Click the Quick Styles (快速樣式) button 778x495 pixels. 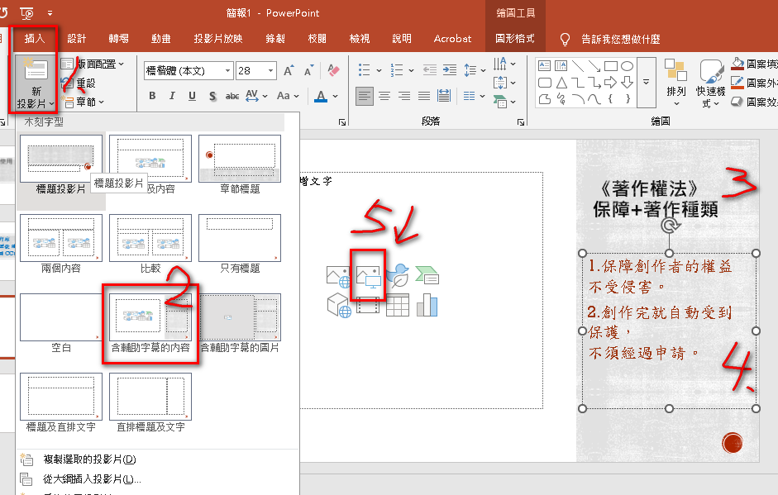[x=710, y=83]
